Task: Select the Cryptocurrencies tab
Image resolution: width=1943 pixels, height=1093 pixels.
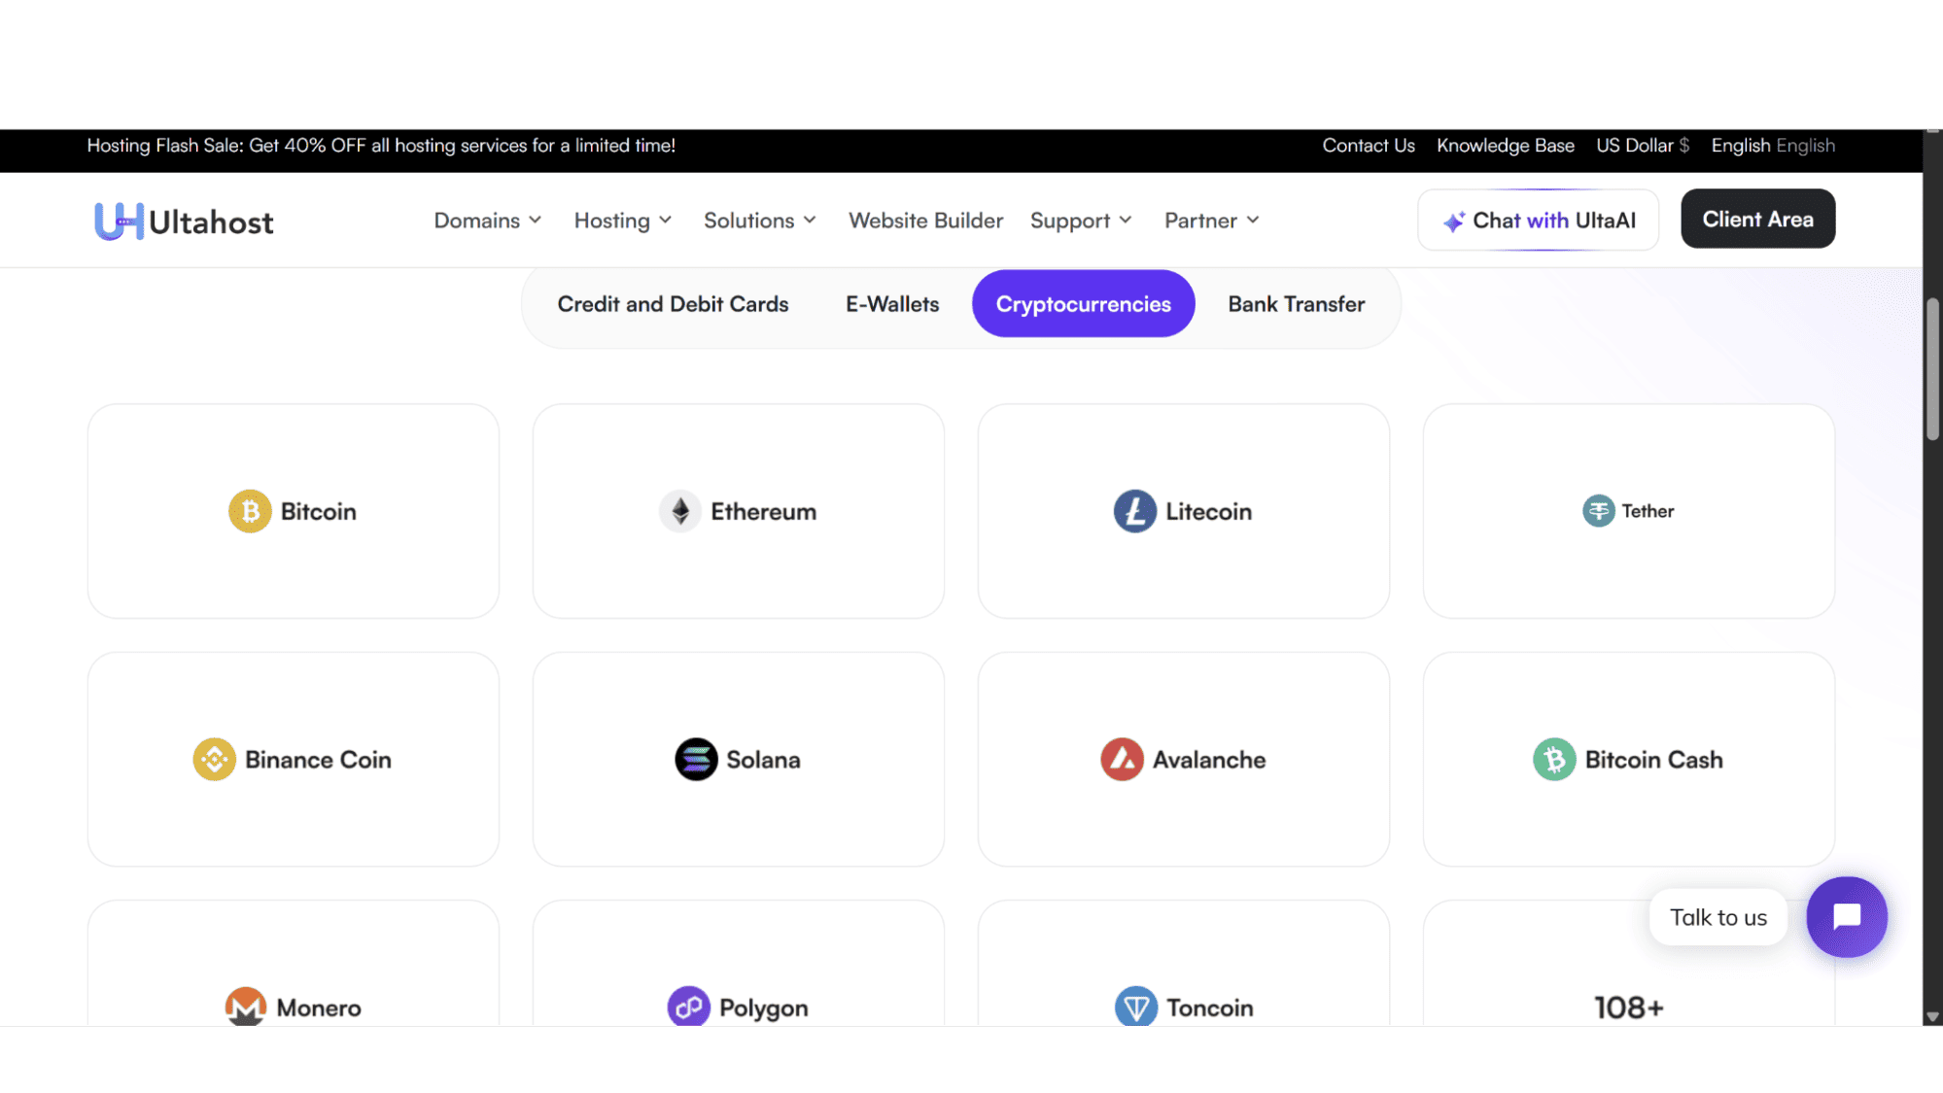Action: point(1083,304)
